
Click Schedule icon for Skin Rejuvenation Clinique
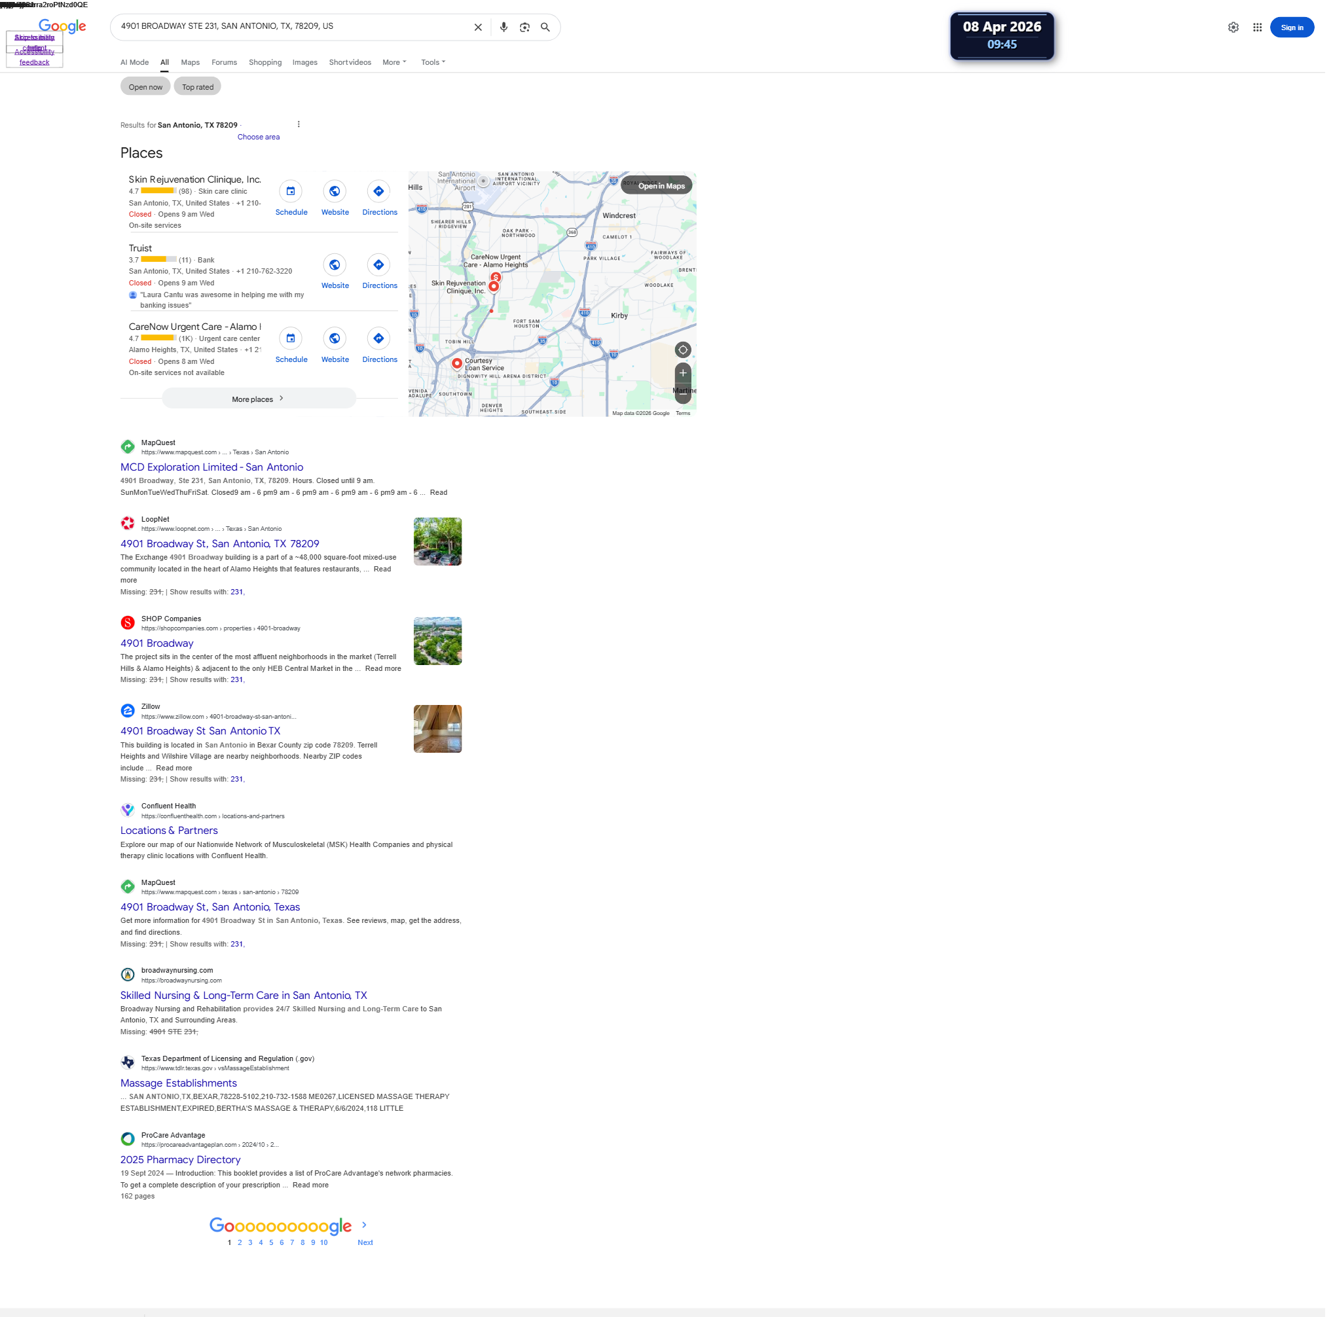[x=293, y=192]
